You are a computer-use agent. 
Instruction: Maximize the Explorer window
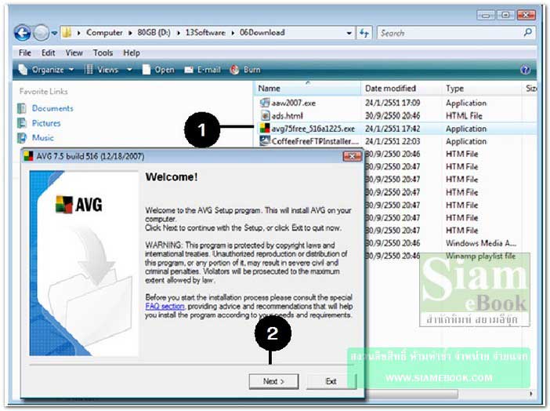coord(505,15)
